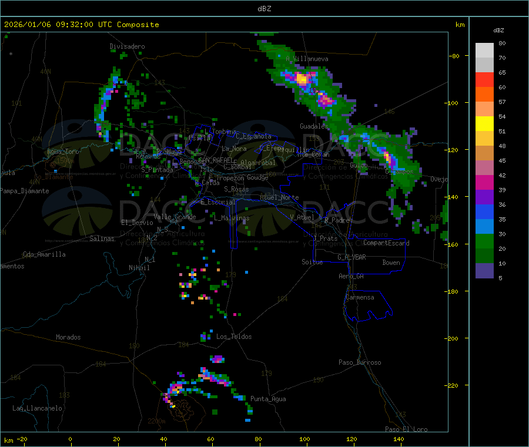
Task: Click the Atuel_Norte location label
Action: pyautogui.click(x=279, y=197)
